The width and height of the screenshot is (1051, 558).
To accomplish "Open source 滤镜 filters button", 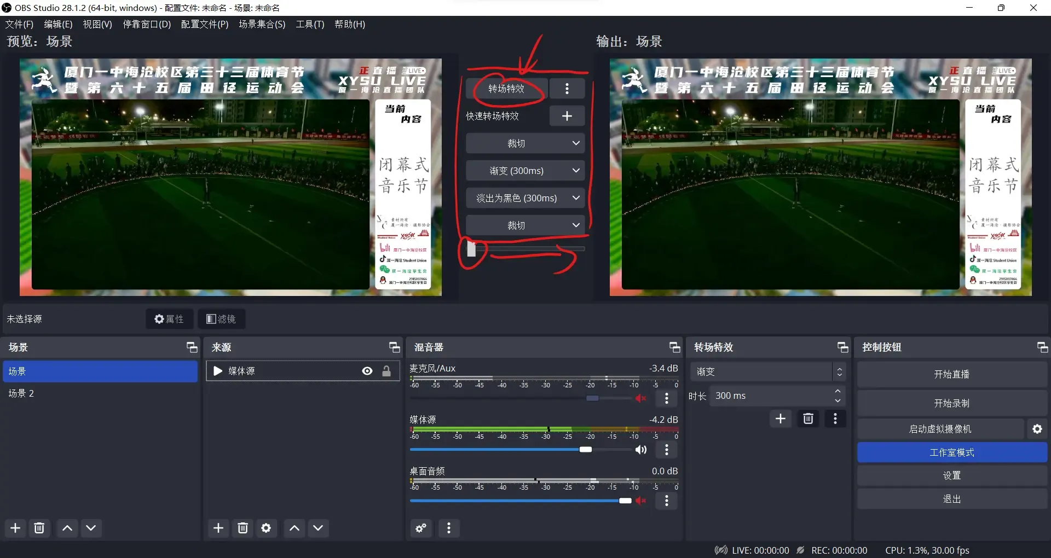I will tap(221, 319).
